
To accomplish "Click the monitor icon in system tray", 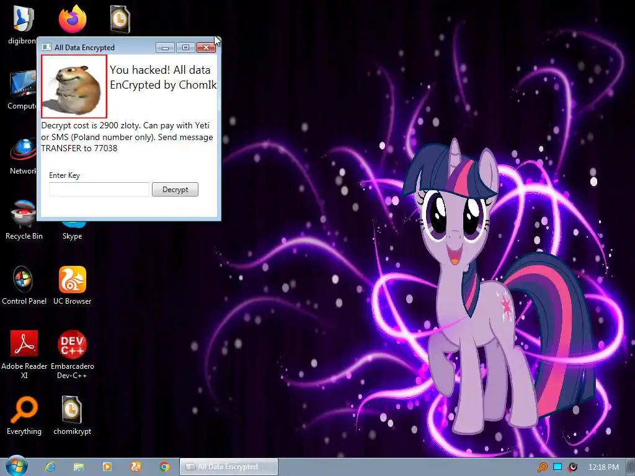I will [x=557, y=467].
